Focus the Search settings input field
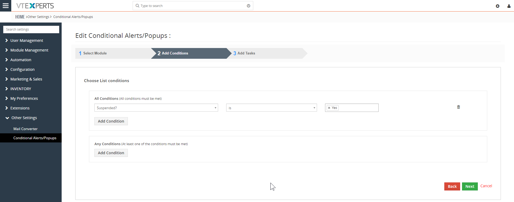514x202 pixels. pos(31,30)
